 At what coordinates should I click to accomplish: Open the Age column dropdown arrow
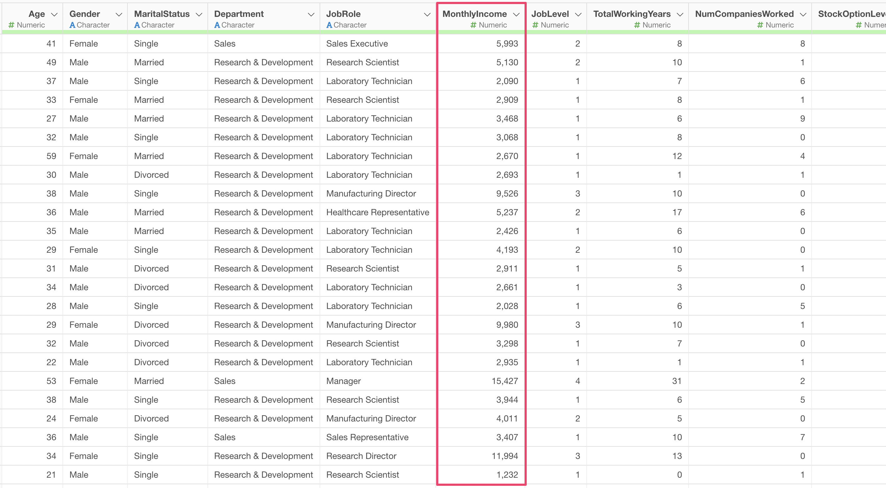click(54, 14)
